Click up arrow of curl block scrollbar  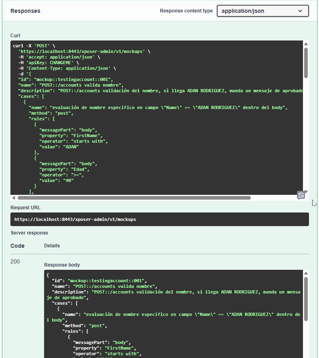306,44
